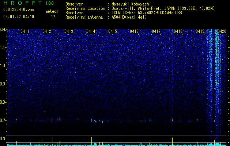Select the filename 0501220410.png
230x146 pixels.
(x=19, y=9)
